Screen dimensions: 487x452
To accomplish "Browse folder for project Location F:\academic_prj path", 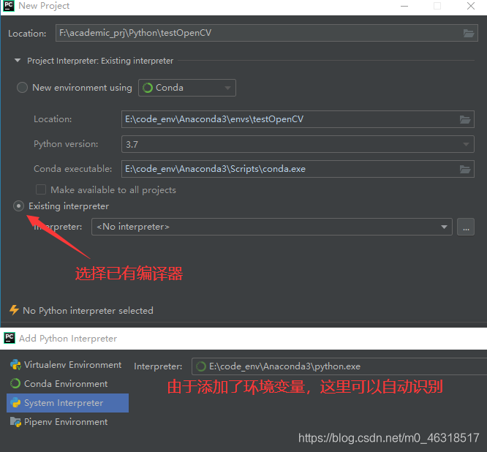I will (x=469, y=33).
